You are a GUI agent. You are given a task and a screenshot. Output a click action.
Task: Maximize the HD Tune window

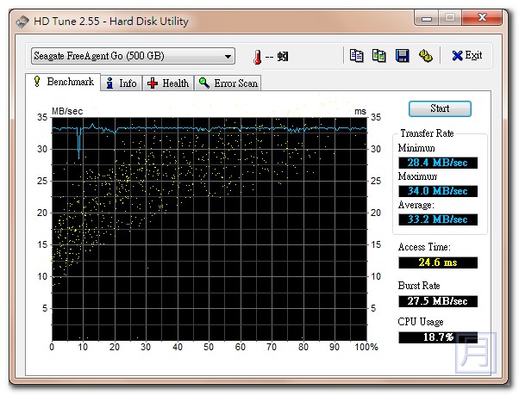click(x=451, y=19)
